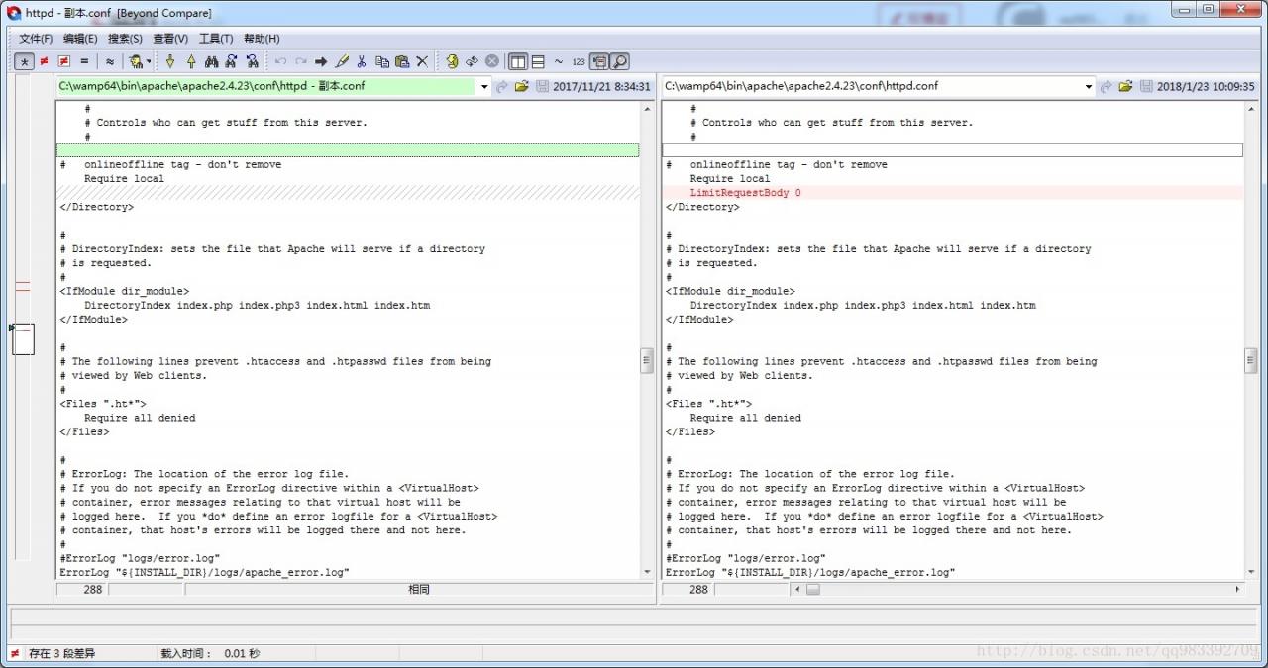Toggle Show All asterisk filter

coord(24,61)
